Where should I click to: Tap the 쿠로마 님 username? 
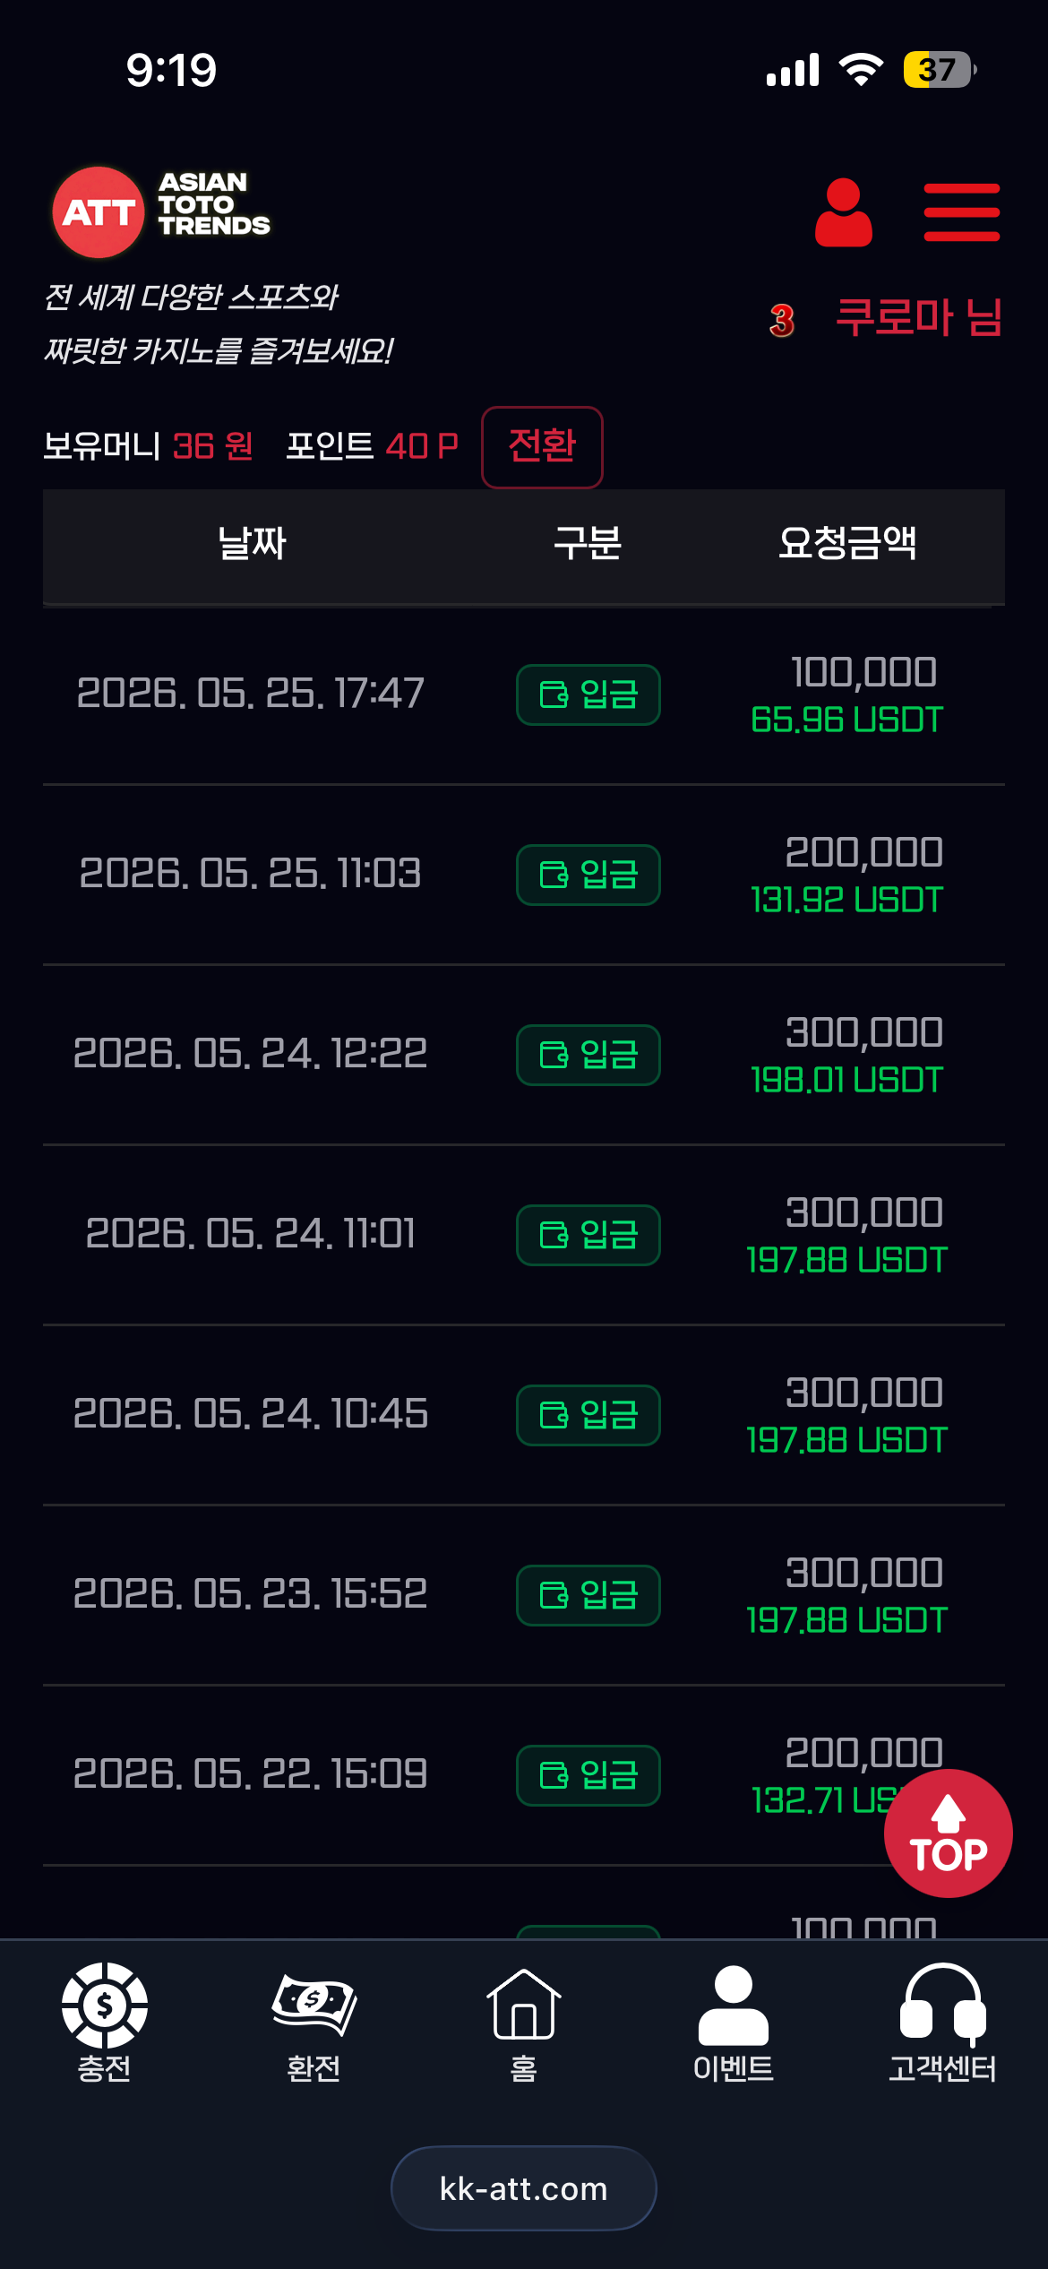pos(919,318)
